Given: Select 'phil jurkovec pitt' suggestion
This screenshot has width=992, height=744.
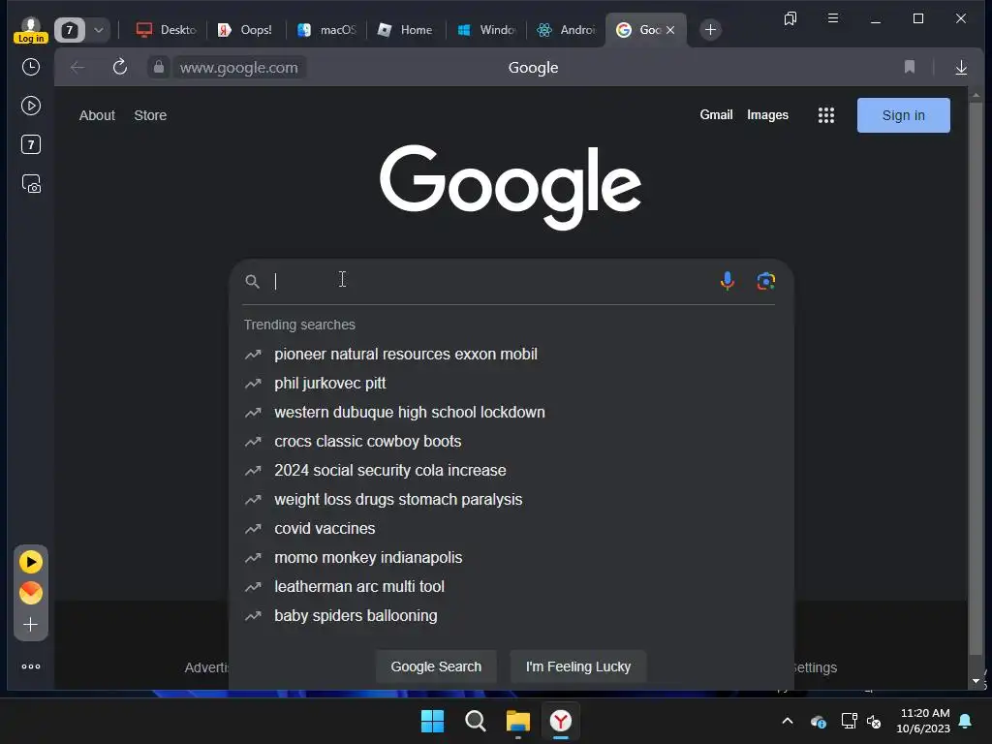Looking at the screenshot, I should tap(510, 384).
